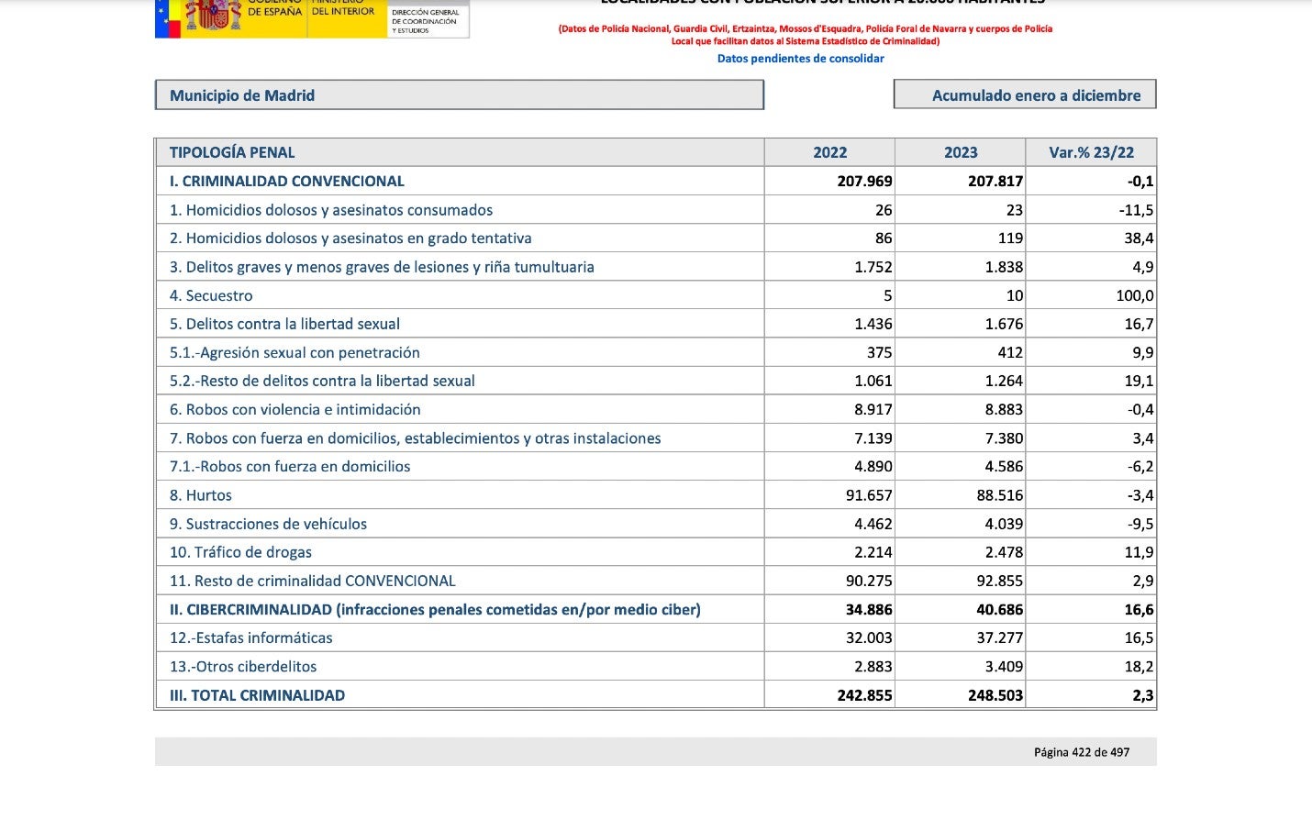This screenshot has width=1312, height=831.
Task: Click the total 2023 value '248.503'
Action: click(995, 695)
